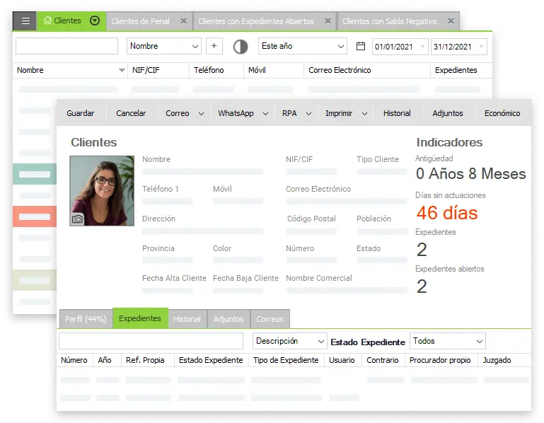Expand the WhatsApp button arrow
Screen dimensions: 544x423
(x=266, y=113)
